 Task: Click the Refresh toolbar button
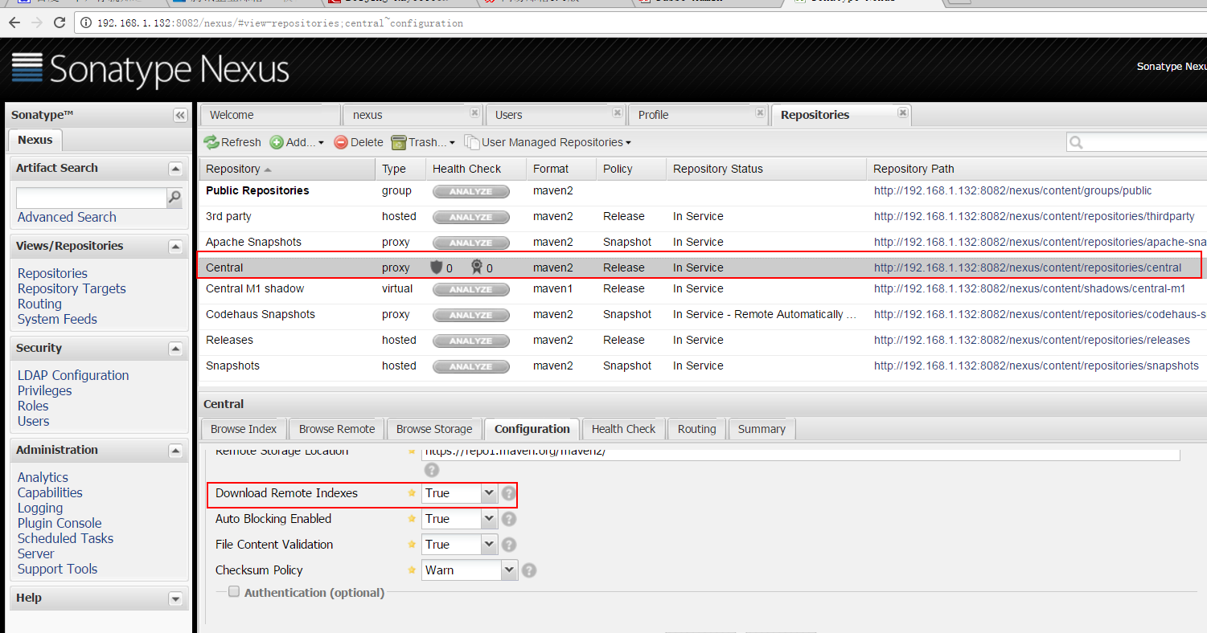pos(232,142)
